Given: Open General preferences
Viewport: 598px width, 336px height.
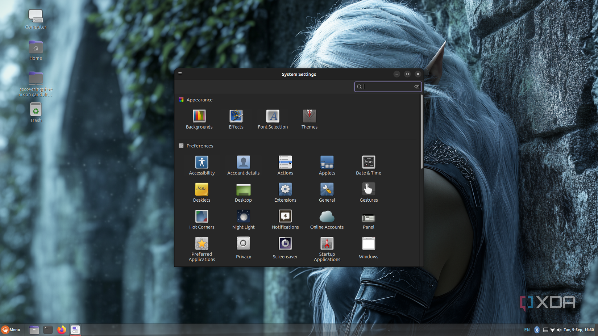Looking at the screenshot, I should point(327,192).
